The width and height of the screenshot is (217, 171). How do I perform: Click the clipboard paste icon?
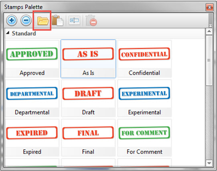[x=58, y=20]
